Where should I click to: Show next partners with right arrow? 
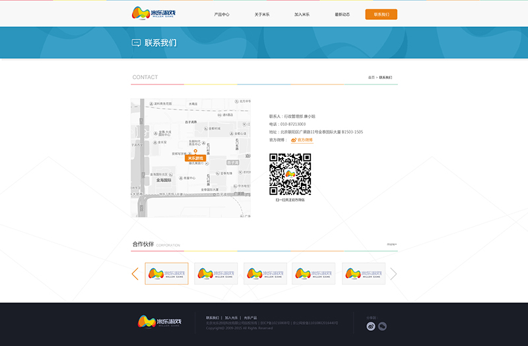pos(393,274)
